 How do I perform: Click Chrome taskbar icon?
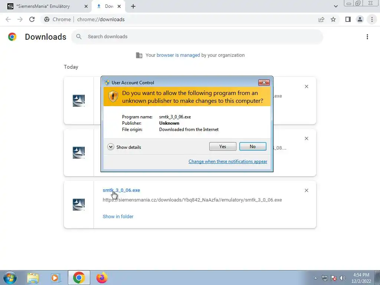[x=79, y=278]
